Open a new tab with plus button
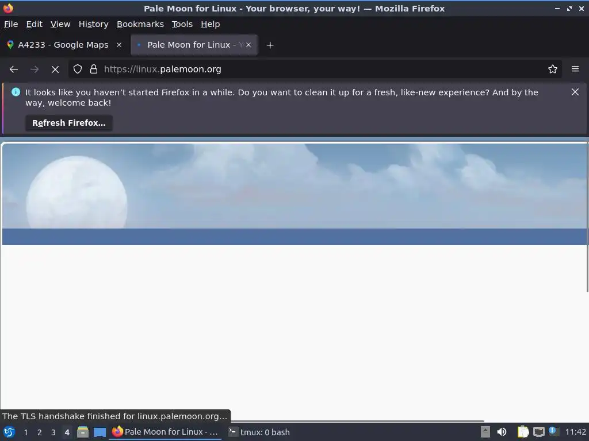Screen dimensions: 589x441 [x=270, y=45]
